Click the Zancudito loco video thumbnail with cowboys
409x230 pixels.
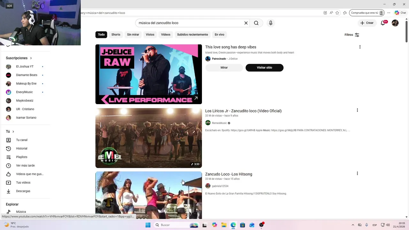click(x=149, y=138)
